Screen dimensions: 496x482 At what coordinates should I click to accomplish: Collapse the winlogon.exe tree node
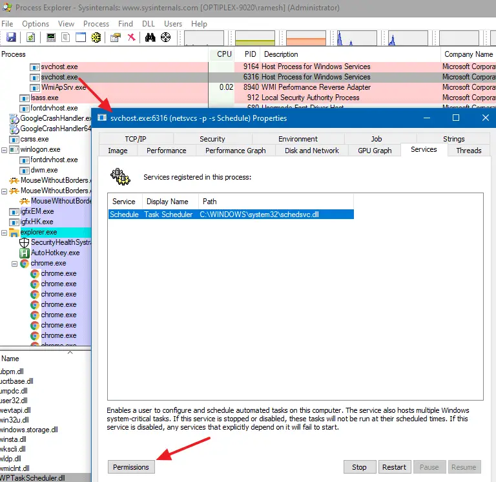4,150
